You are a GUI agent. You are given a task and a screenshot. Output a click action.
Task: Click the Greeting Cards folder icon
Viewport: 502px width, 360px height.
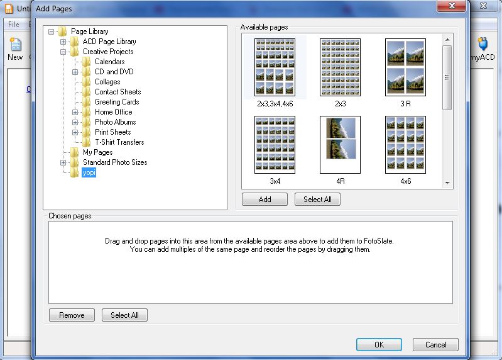pos(86,102)
